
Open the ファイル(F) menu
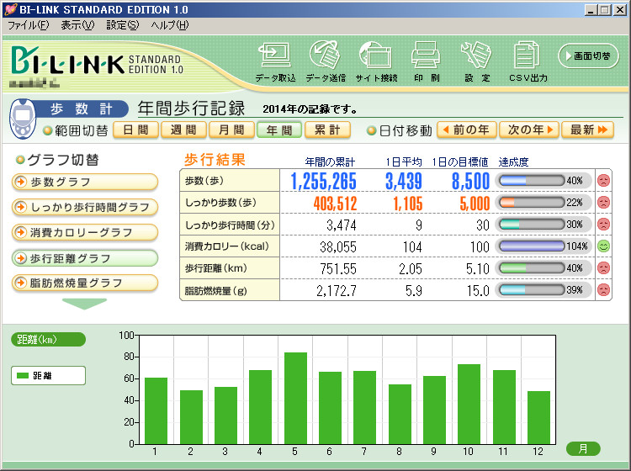coord(28,25)
